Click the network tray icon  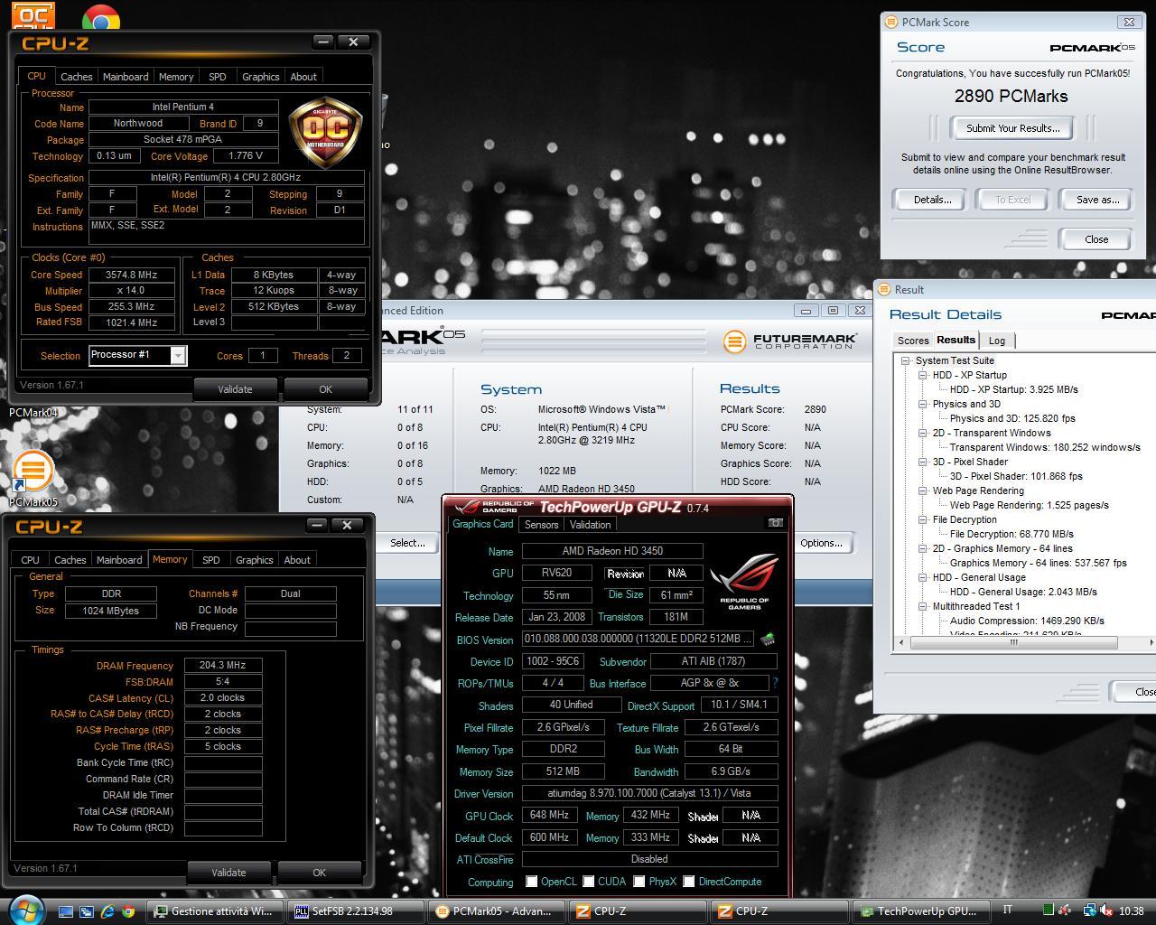[1089, 911]
